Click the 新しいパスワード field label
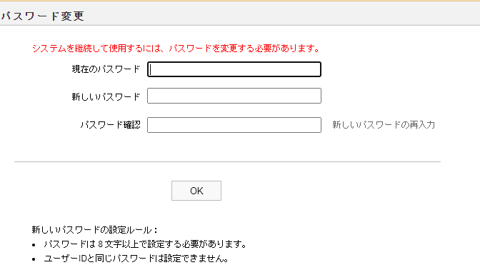 (106, 96)
